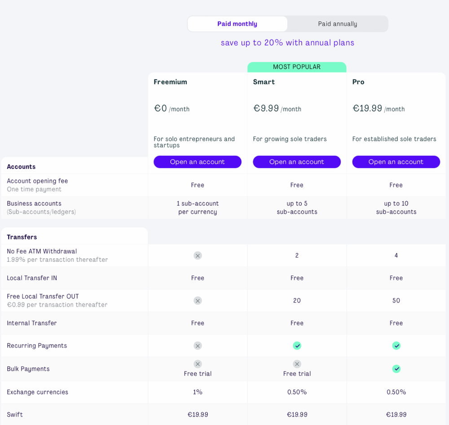Click the MOST POPULAR badge
The image size is (449, 425).
coord(297,67)
